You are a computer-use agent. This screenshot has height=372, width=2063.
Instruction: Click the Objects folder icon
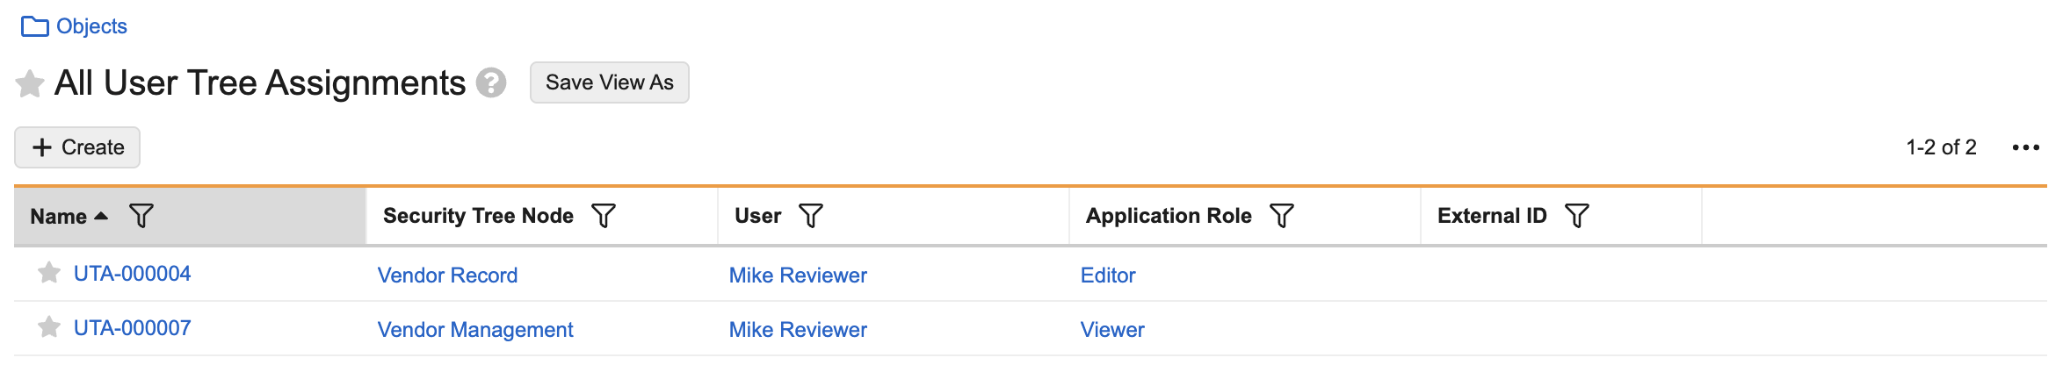(34, 26)
